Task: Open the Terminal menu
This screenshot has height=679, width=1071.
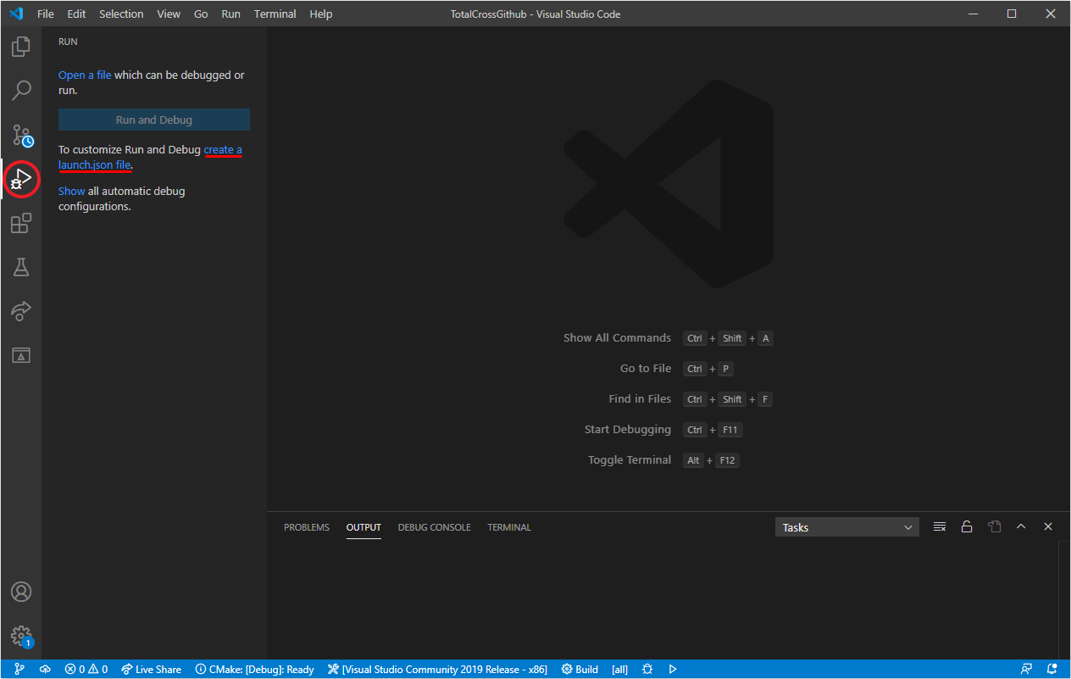Action: click(x=275, y=14)
